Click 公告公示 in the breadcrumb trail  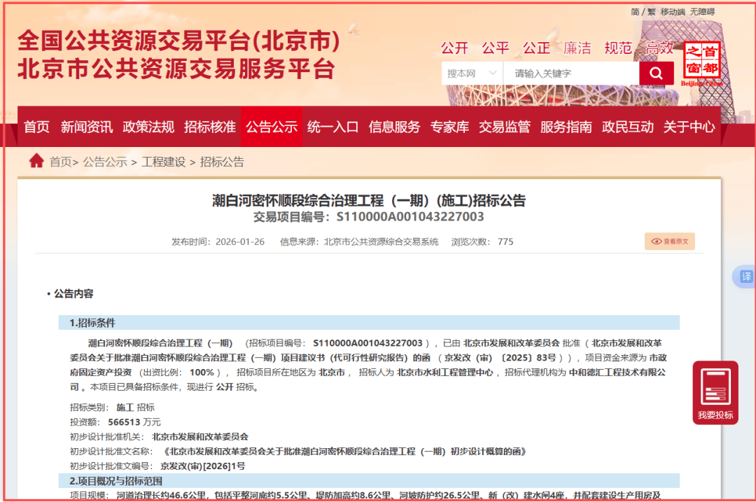105,162
